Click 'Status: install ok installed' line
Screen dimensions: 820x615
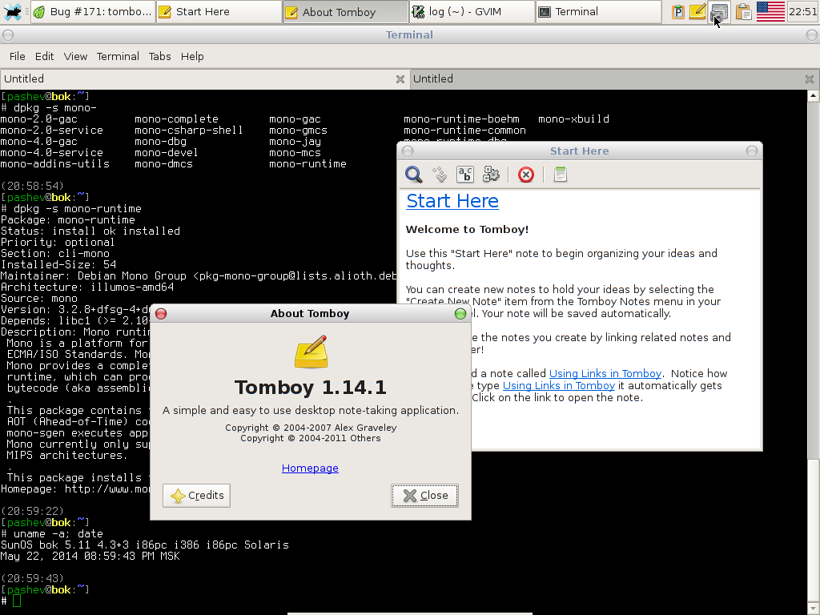pos(90,231)
